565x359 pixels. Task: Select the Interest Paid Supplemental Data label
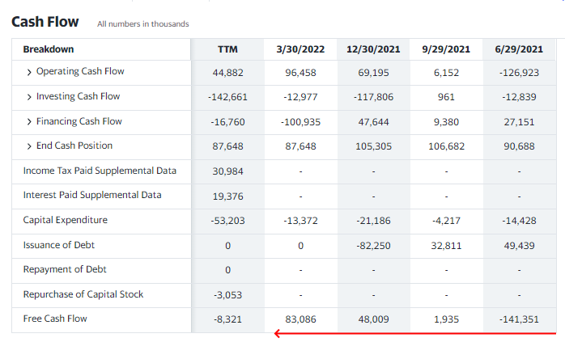(x=92, y=195)
